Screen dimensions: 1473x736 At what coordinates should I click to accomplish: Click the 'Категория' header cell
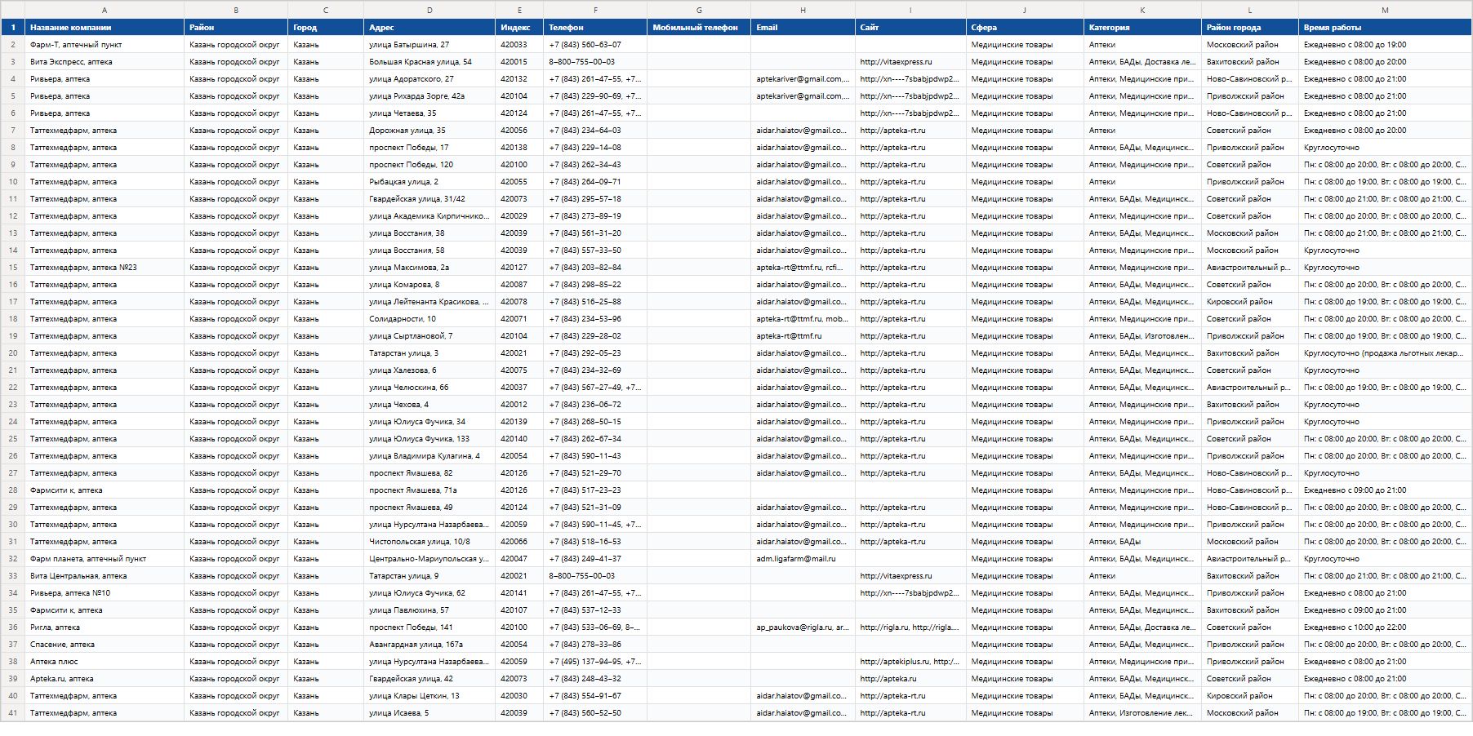(1142, 27)
